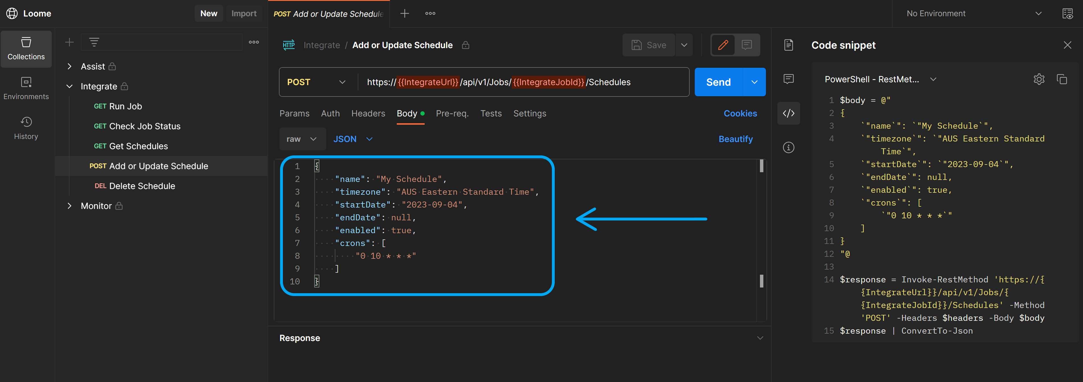Expand the Assist collection

tap(69, 66)
